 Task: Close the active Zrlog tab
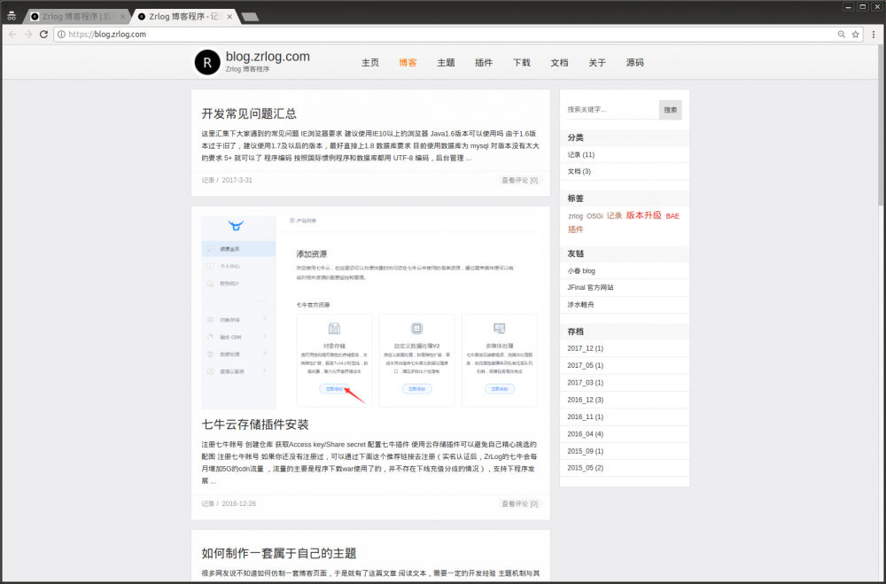tap(230, 16)
